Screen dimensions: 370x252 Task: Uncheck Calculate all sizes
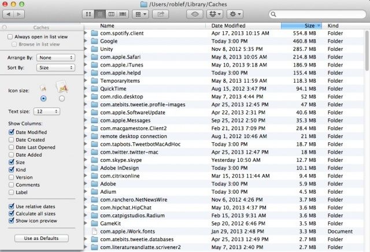pos(11,213)
